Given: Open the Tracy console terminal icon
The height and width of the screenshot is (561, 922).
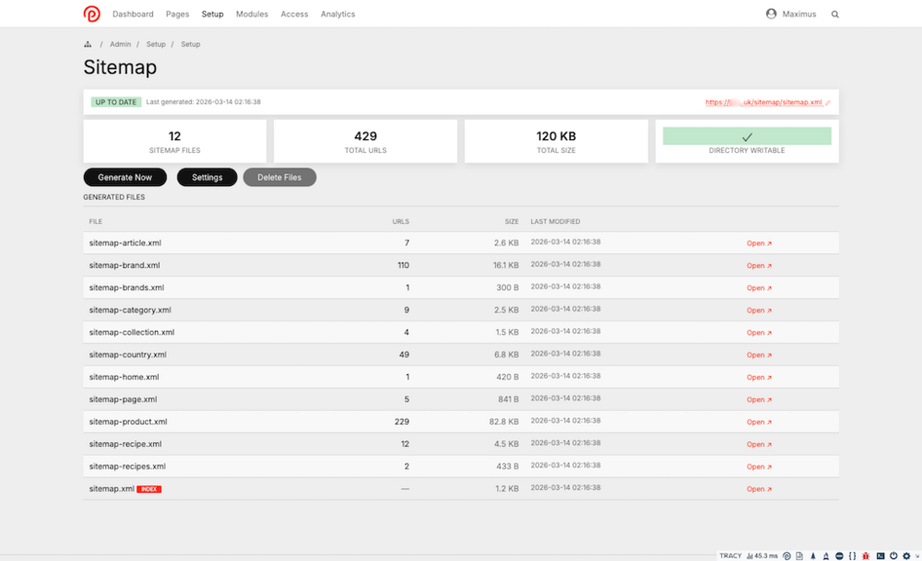Looking at the screenshot, I should tap(881, 555).
